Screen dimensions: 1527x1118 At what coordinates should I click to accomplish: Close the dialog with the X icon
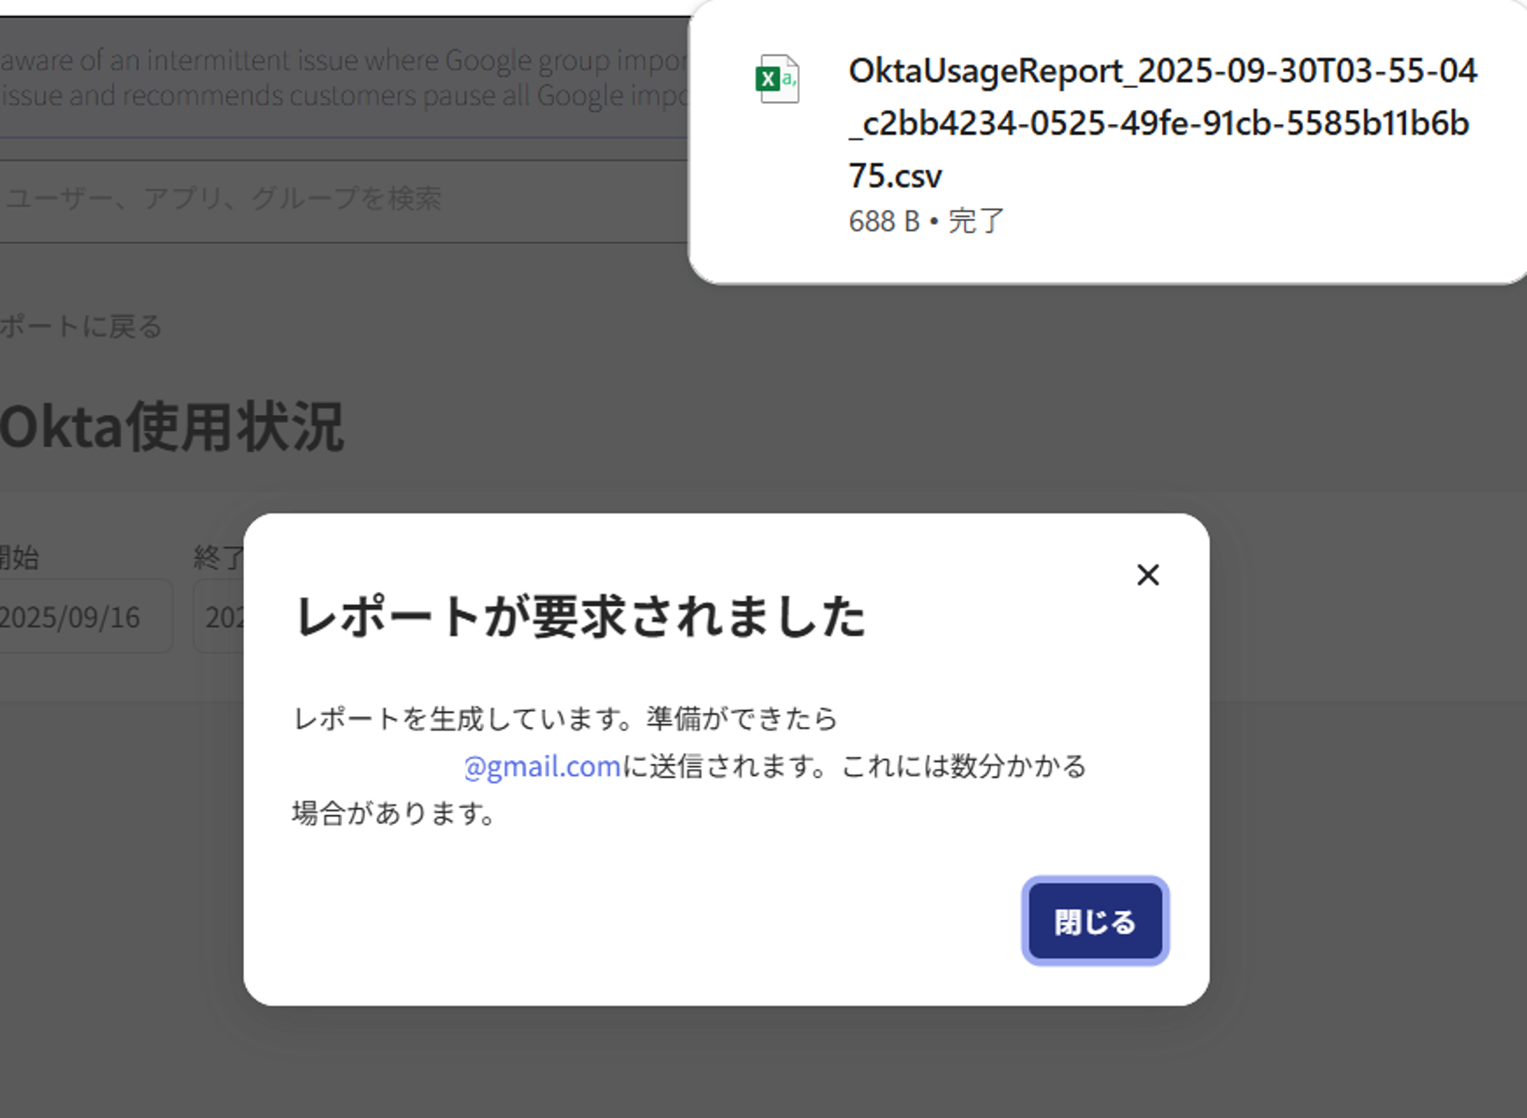tap(1147, 575)
